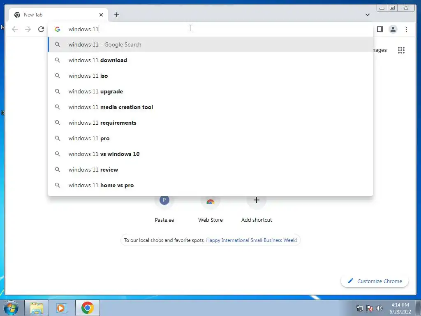Choose windows 11 - Google Search suggestion

210,44
